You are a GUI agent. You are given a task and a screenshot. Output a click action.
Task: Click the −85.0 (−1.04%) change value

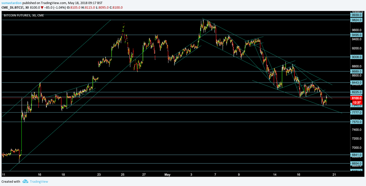pos(55,7)
